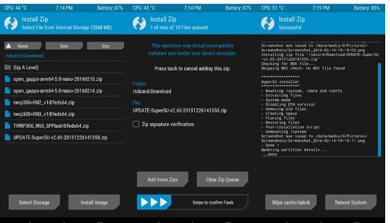Viewport: 390px width, 223px height.
Task: Click the queued file name UPDATE-SuperSU zip
Action: (x=180, y=110)
